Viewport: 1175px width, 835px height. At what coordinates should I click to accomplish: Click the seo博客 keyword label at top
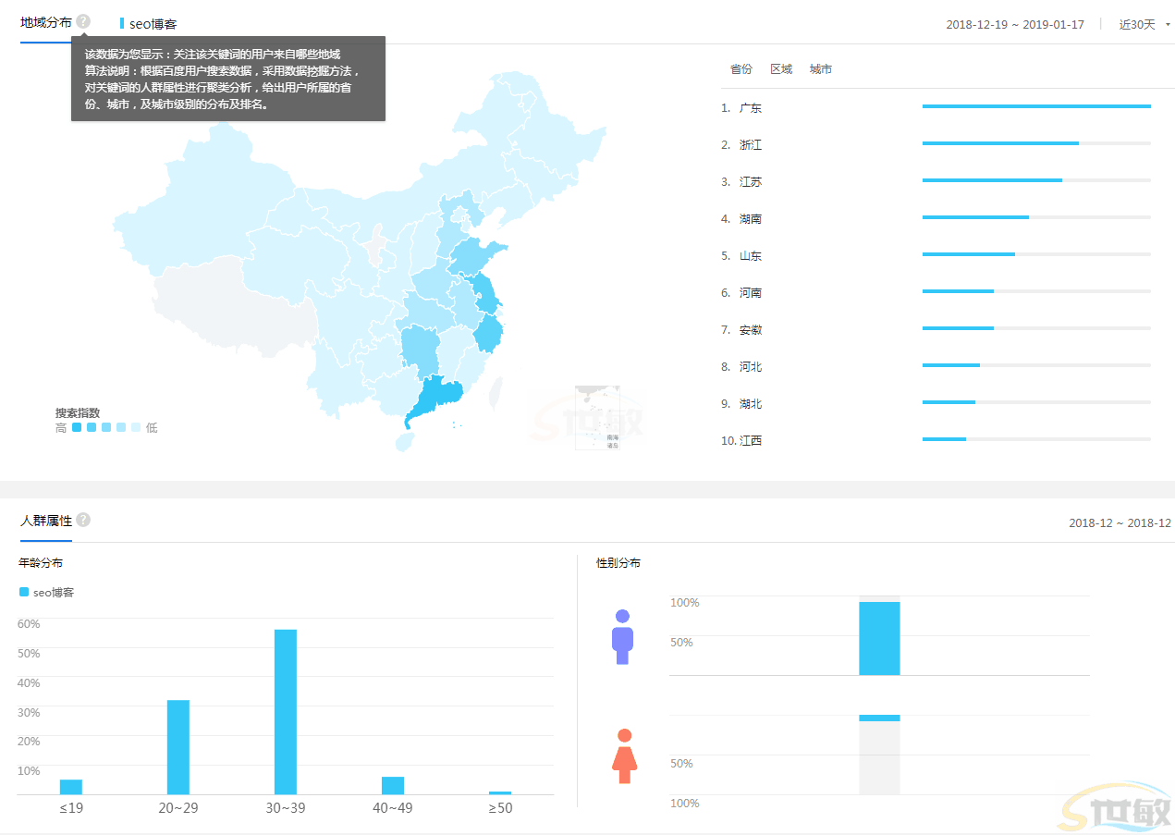[153, 24]
